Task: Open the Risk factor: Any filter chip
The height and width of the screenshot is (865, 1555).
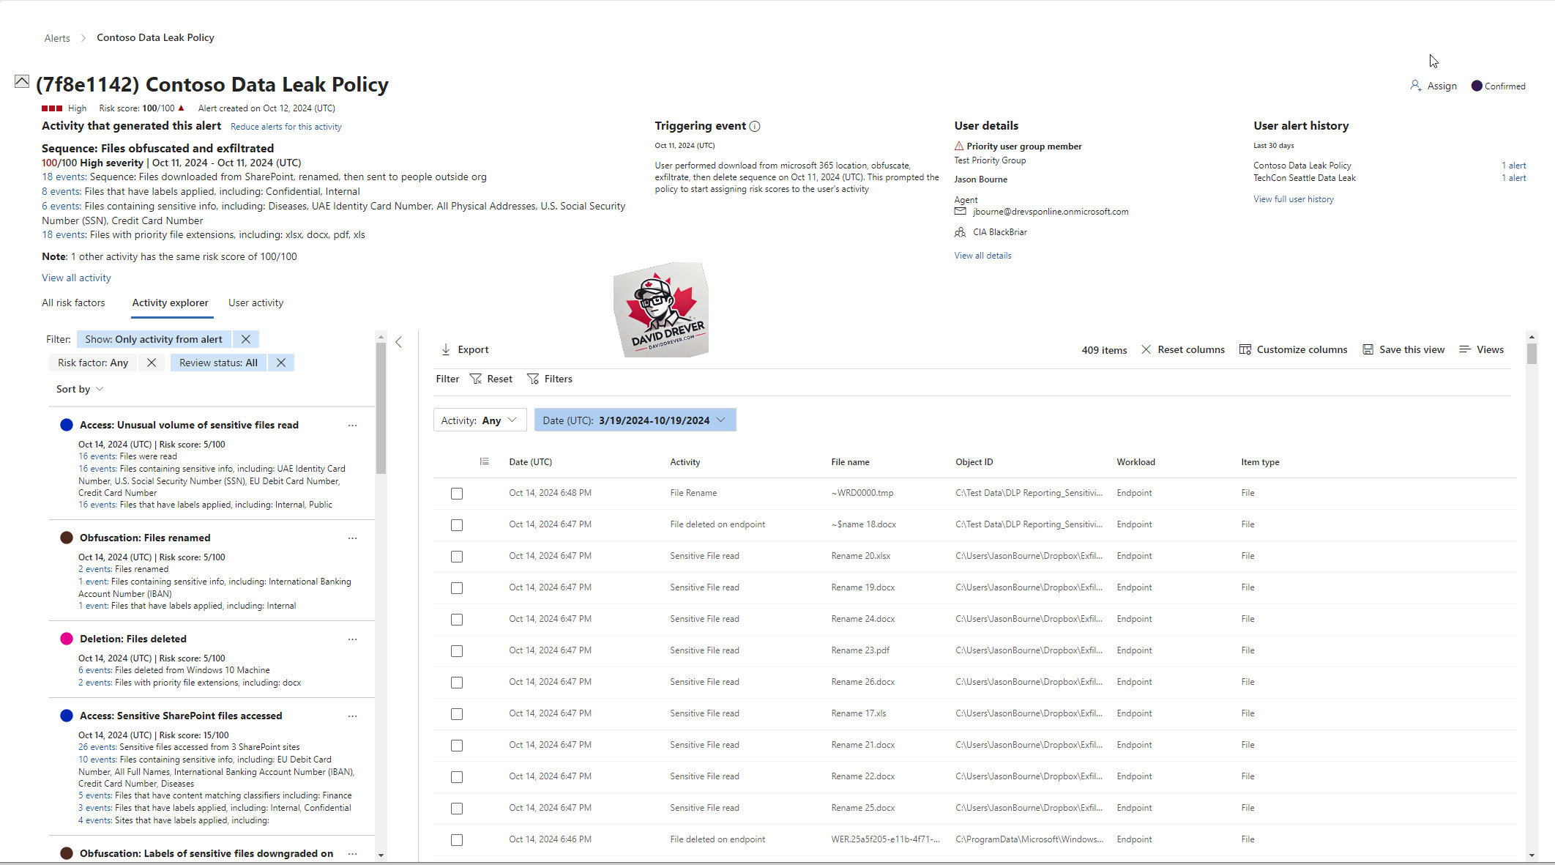Action: pyautogui.click(x=93, y=363)
